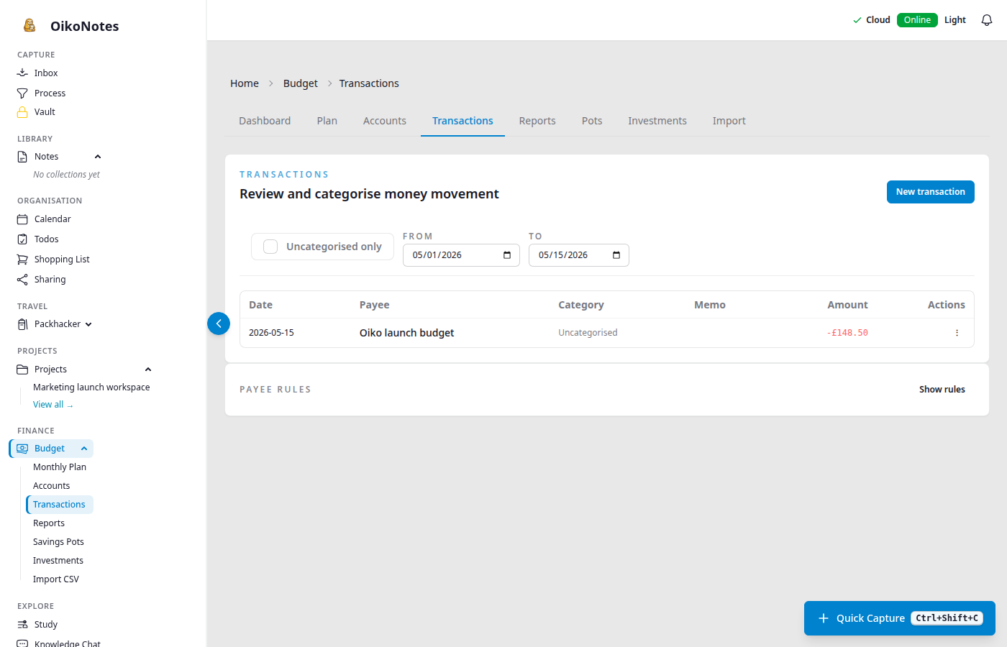The height and width of the screenshot is (647, 1007).
Task: Click the Packhacker luggage icon
Action: (x=22, y=324)
